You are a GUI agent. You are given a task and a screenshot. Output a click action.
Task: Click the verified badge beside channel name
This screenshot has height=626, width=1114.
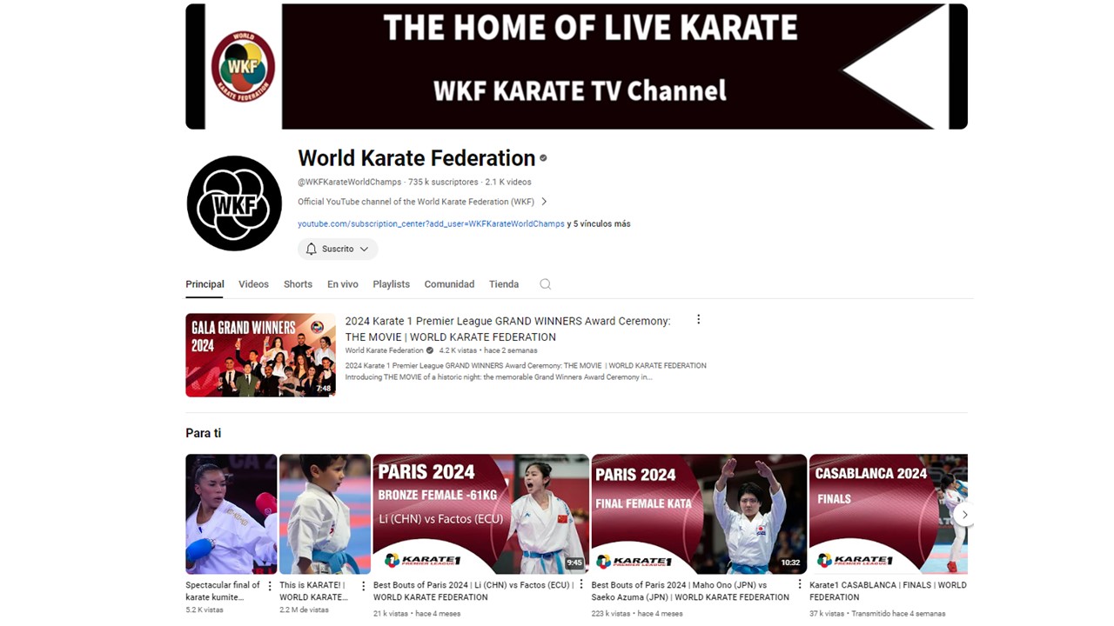[x=543, y=158]
